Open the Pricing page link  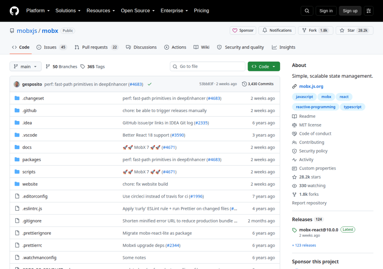[x=202, y=11]
